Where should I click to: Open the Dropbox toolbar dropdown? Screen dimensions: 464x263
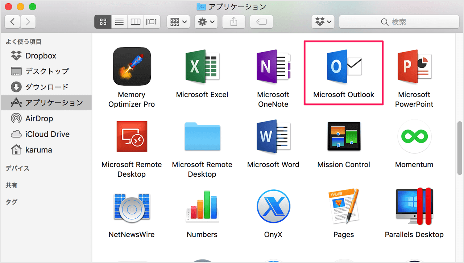coord(323,22)
